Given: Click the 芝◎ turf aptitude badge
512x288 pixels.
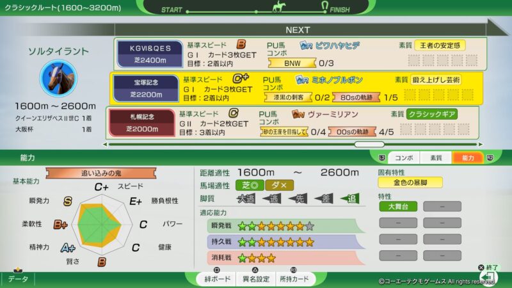Looking at the screenshot, I should (x=250, y=185).
